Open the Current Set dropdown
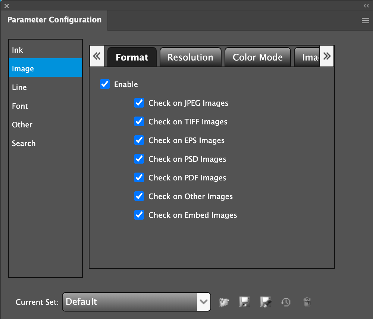Screen dimensions: 373x319 203,302
